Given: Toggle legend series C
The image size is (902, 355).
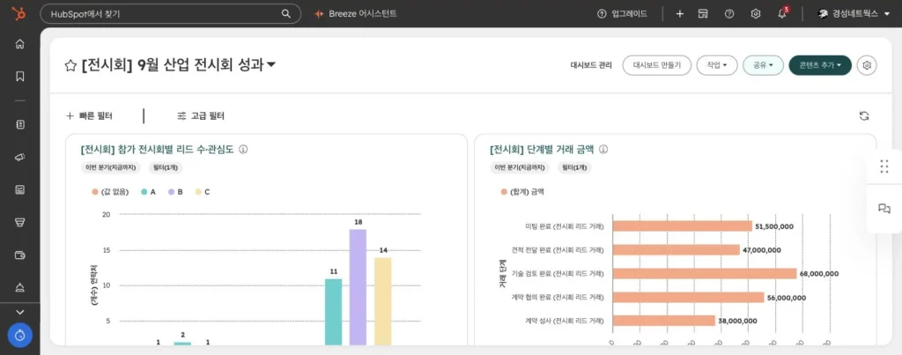Looking at the screenshot, I should click(x=203, y=192).
